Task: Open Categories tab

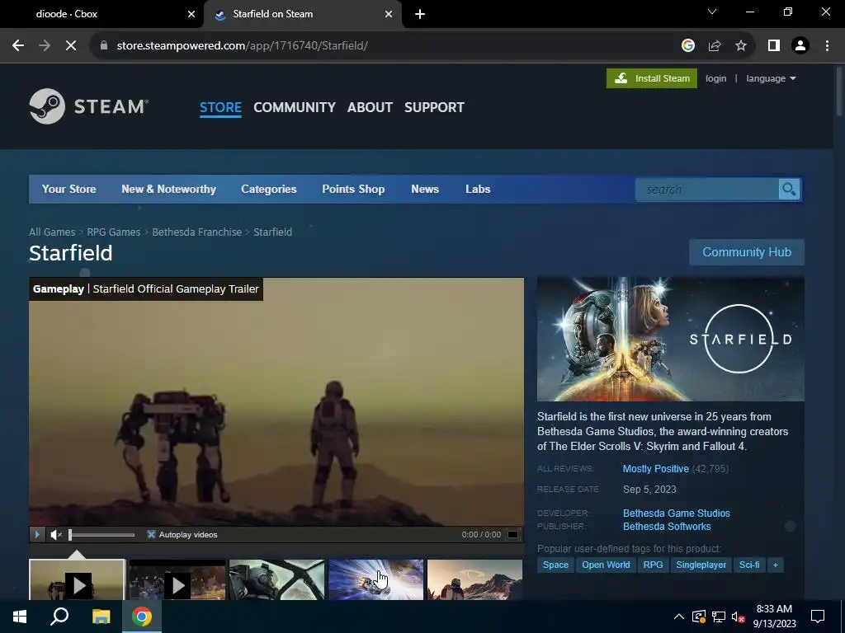Action: tap(268, 189)
